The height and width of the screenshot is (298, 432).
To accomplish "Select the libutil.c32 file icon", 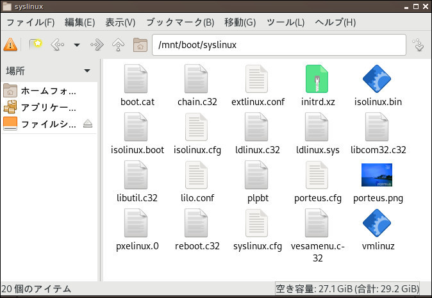I will [x=136, y=174].
